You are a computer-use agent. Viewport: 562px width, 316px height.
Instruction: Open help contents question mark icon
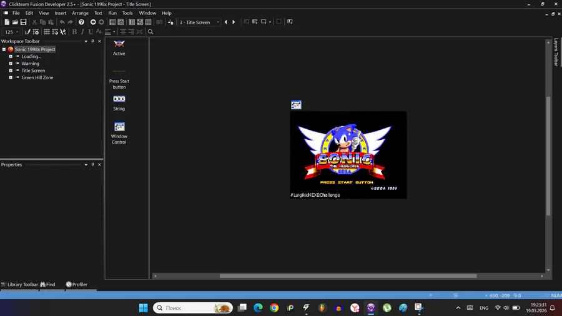pos(81,22)
